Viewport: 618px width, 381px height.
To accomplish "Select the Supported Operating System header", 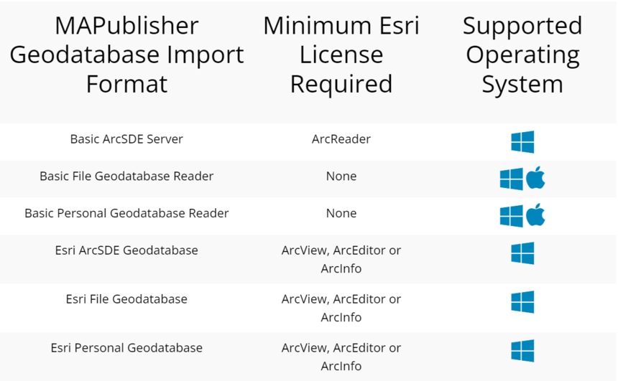I will [x=522, y=55].
